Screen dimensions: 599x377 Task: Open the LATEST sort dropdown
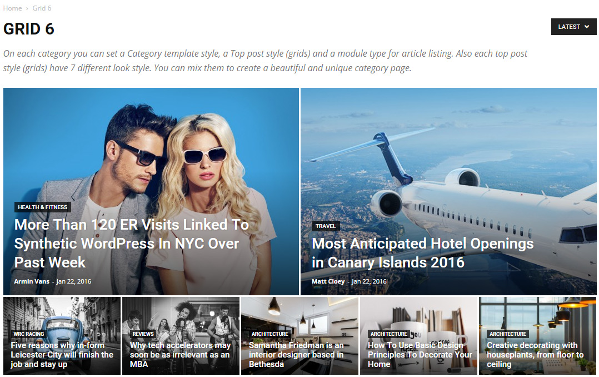click(x=573, y=27)
